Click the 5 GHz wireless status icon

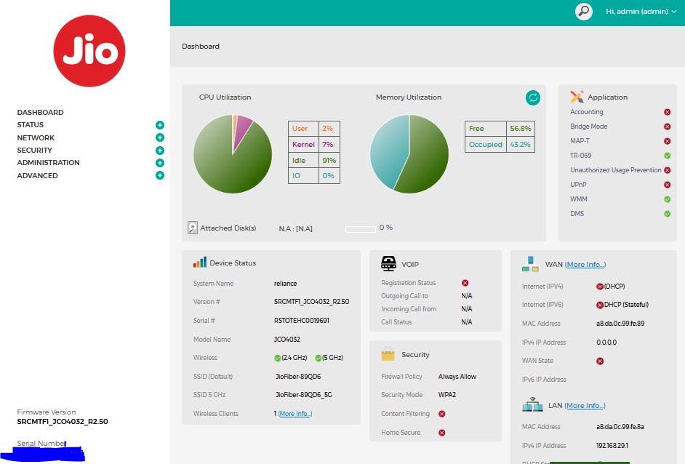point(318,359)
